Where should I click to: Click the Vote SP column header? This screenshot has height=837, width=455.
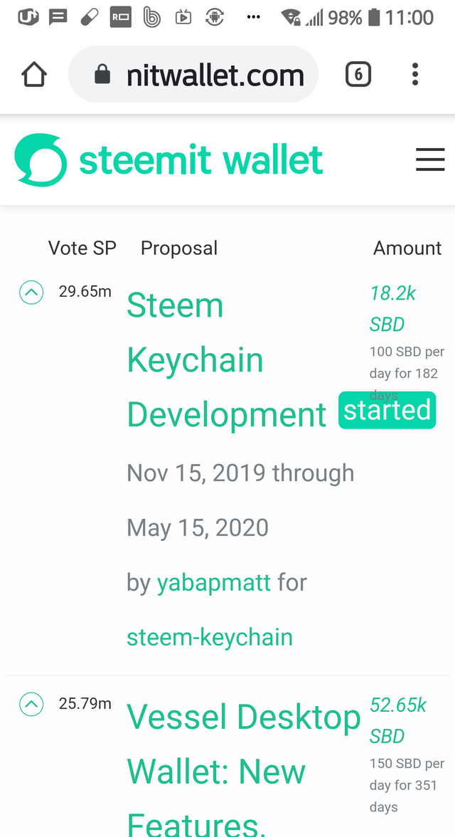(x=82, y=248)
